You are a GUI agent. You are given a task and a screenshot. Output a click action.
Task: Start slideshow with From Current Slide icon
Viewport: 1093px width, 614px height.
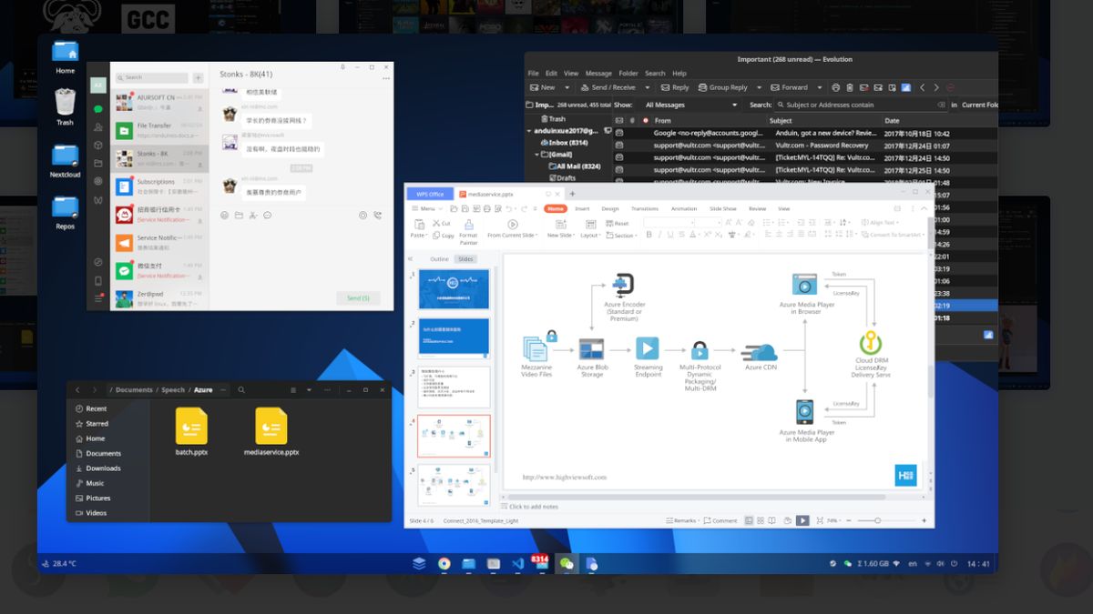tap(512, 226)
